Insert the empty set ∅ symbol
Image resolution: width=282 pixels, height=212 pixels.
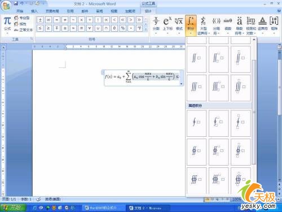114,28
